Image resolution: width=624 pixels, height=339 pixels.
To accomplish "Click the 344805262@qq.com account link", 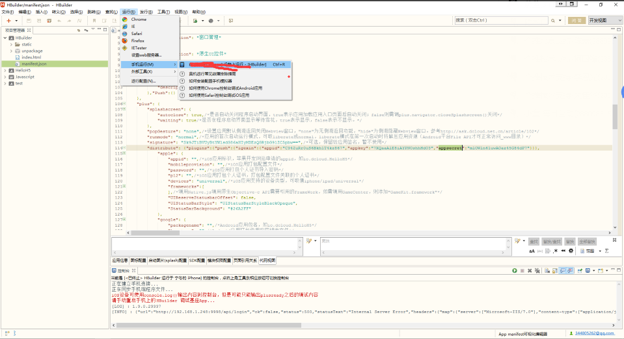I will (595, 333).
